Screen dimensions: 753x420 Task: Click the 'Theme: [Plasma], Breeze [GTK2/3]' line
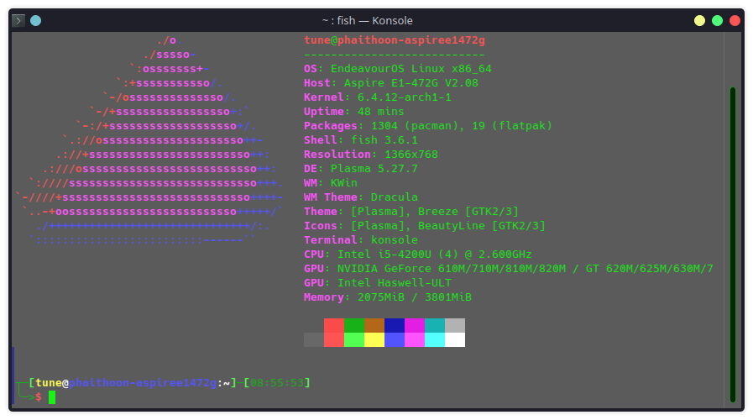coord(411,212)
